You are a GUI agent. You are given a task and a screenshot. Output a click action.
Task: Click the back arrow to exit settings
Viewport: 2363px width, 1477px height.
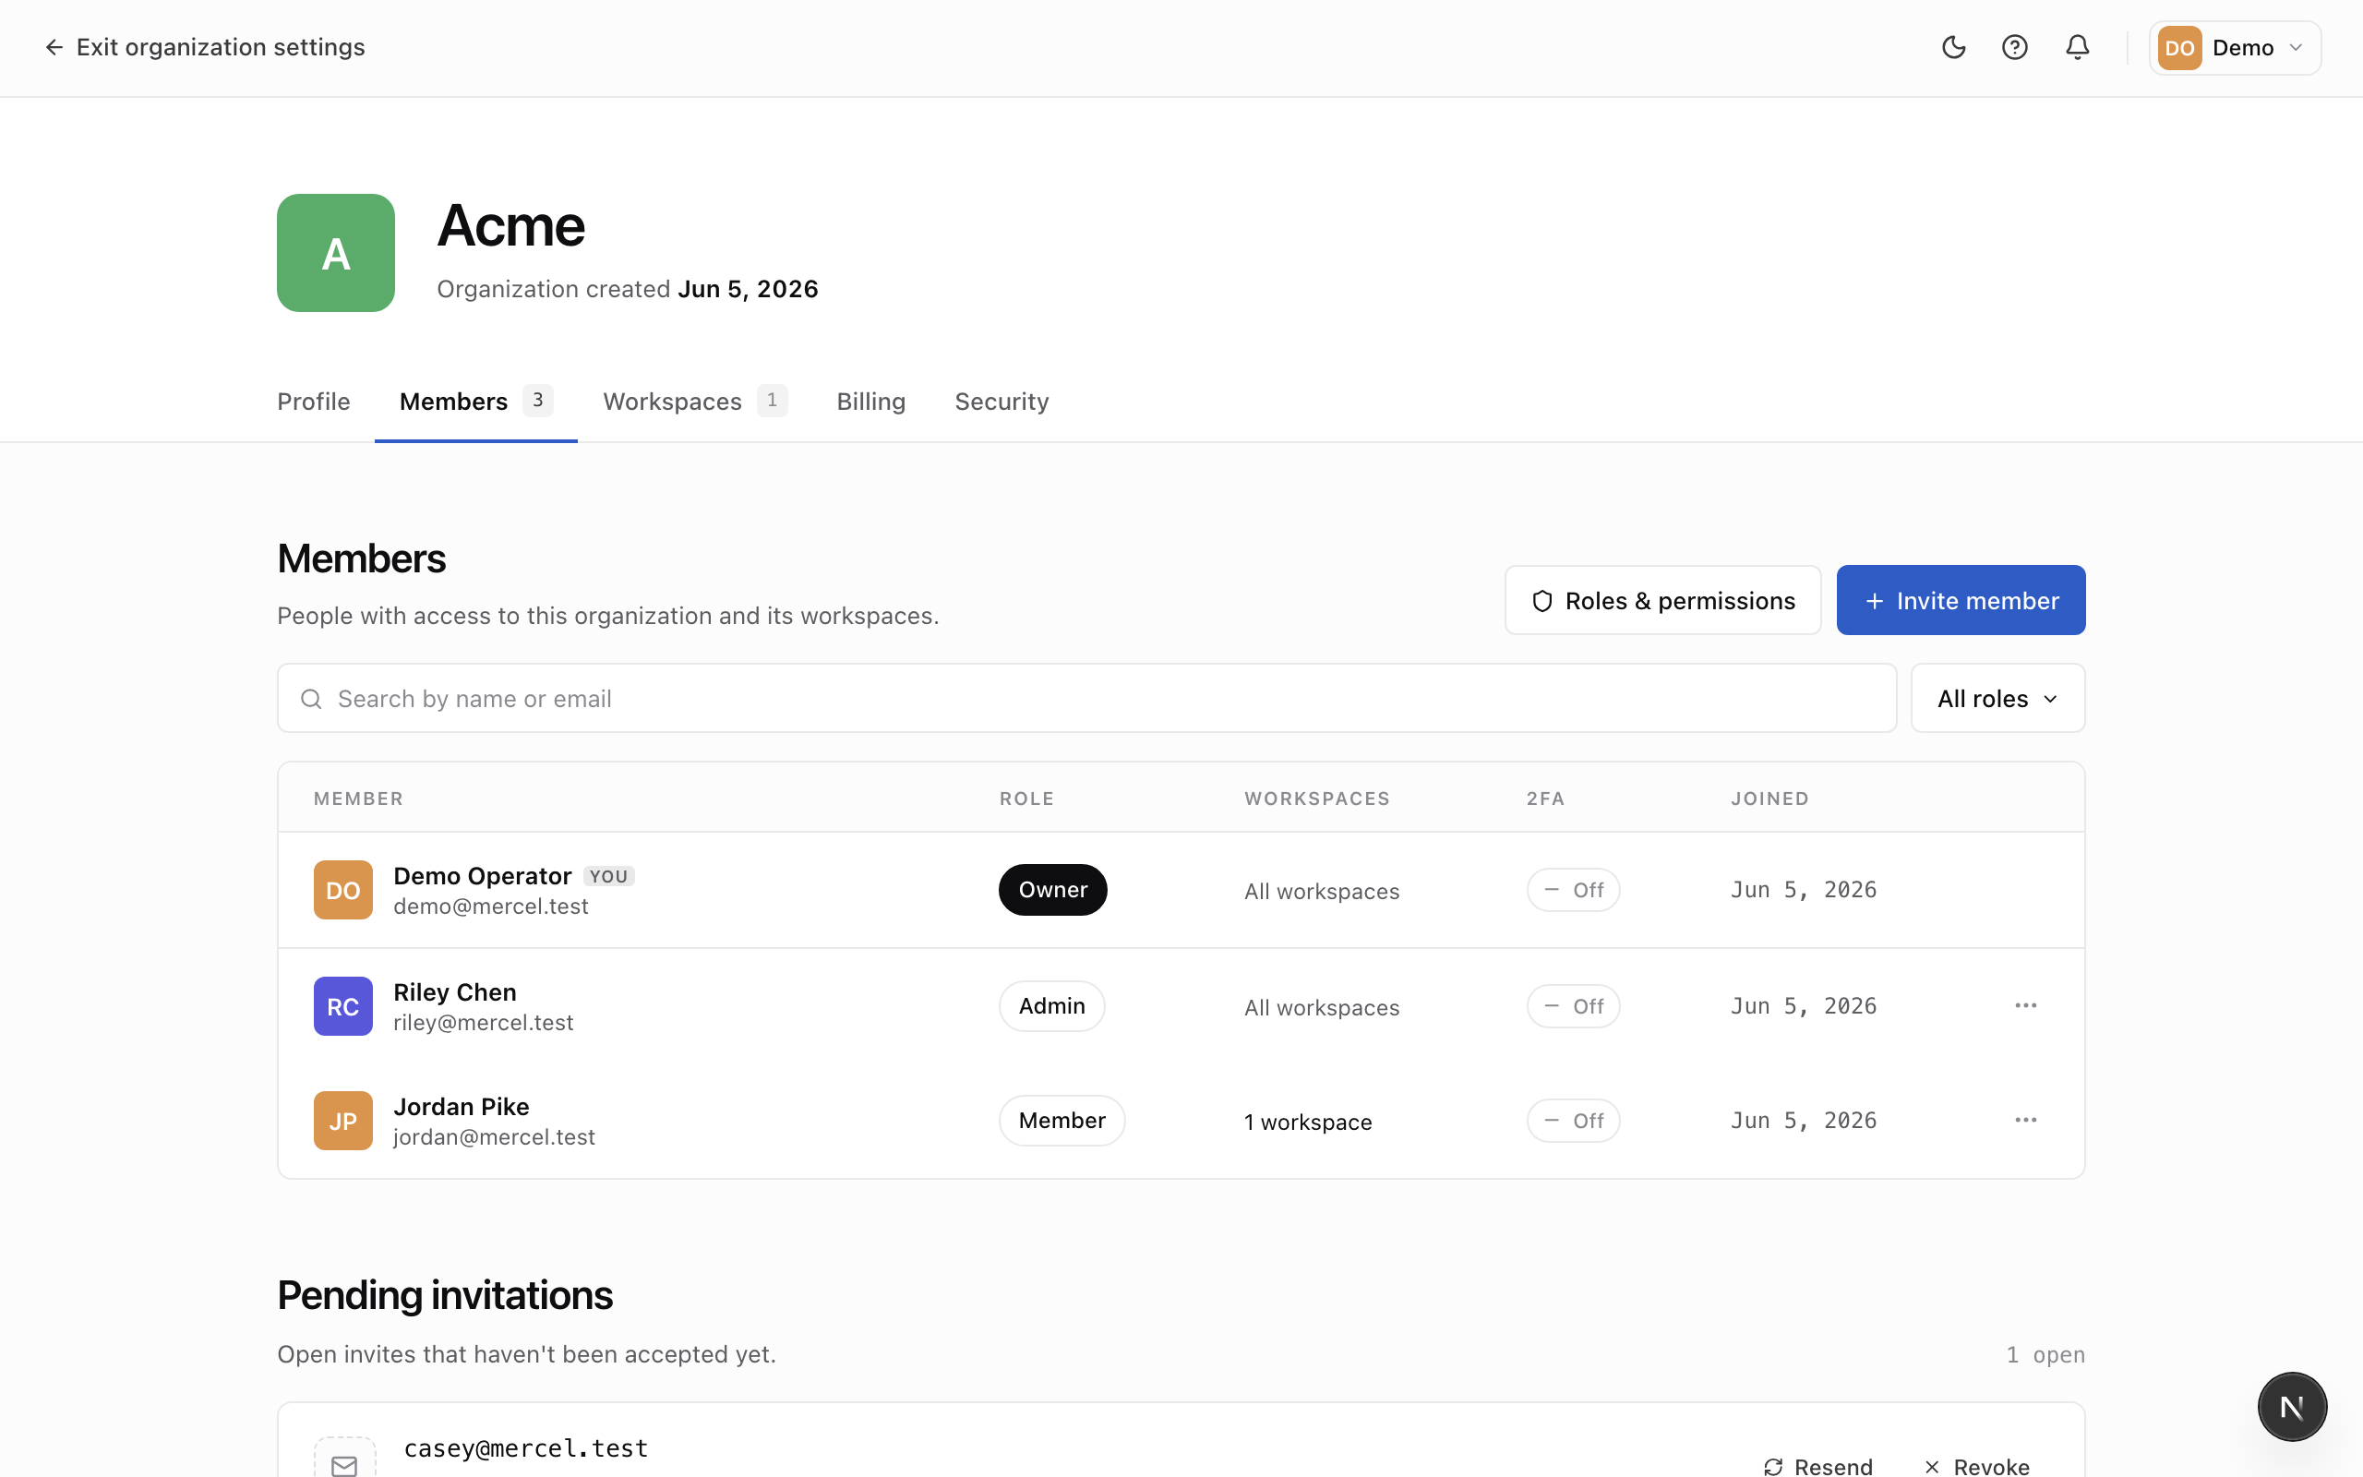tap(54, 47)
